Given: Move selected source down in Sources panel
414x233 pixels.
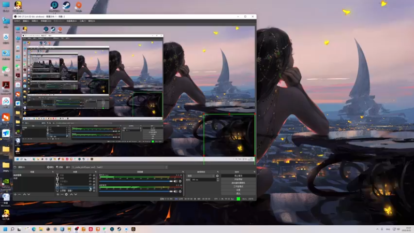Looking at the screenshot, I should 76,195.
